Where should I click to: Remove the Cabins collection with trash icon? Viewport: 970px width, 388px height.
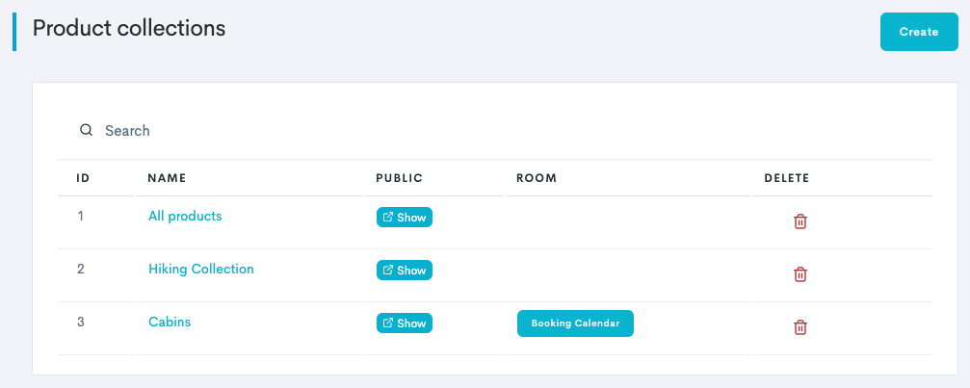click(x=800, y=327)
